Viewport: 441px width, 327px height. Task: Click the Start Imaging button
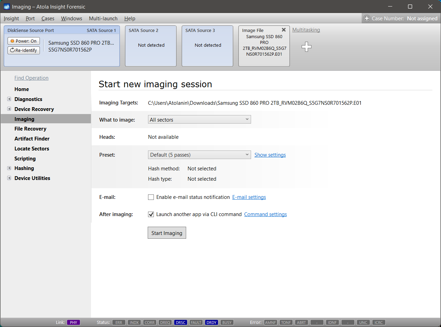(167, 233)
